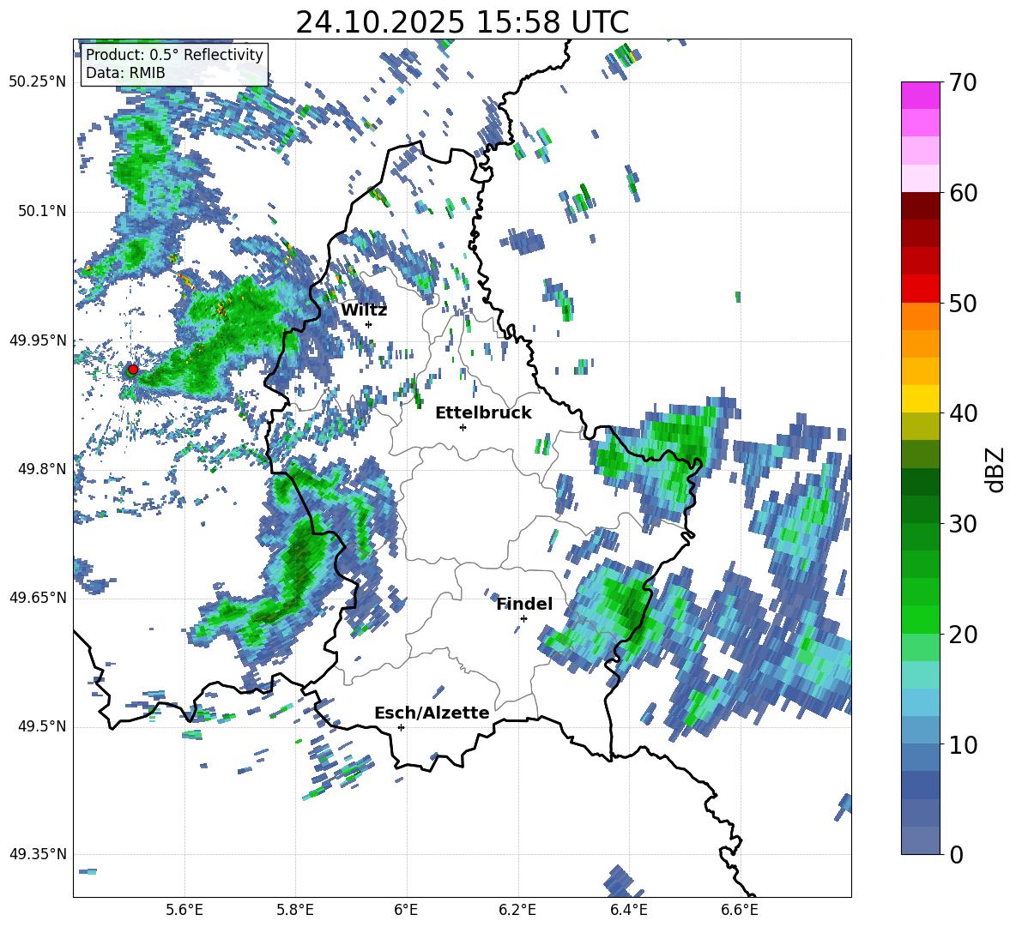1016x927 pixels.
Task: Click the 49.35°N latitude label
Action: pyautogui.click(x=38, y=854)
